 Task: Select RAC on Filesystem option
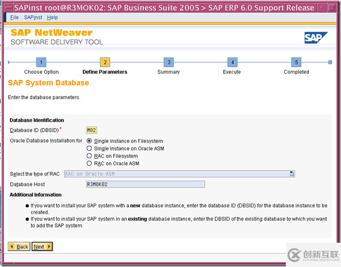(x=89, y=156)
